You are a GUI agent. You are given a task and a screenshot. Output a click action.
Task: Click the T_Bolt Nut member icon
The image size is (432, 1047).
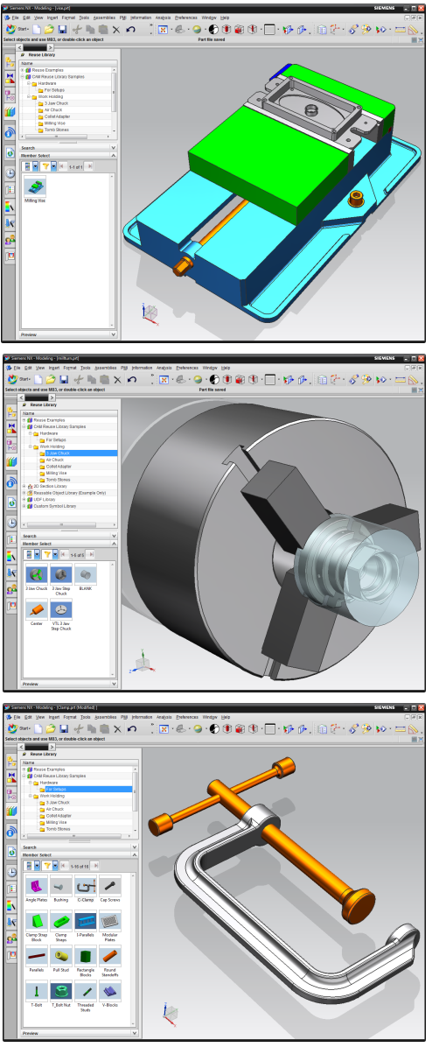tap(60, 992)
